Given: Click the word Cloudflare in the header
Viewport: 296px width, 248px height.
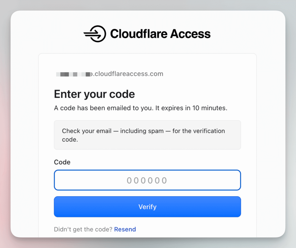Looking at the screenshot, I should (139, 34).
